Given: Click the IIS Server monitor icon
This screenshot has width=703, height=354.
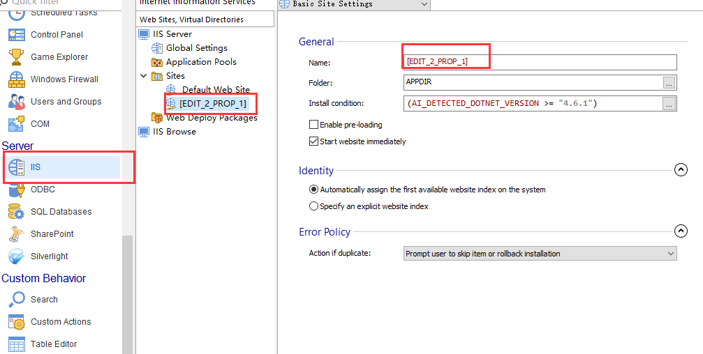Looking at the screenshot, I should click(x=144, y=34).
